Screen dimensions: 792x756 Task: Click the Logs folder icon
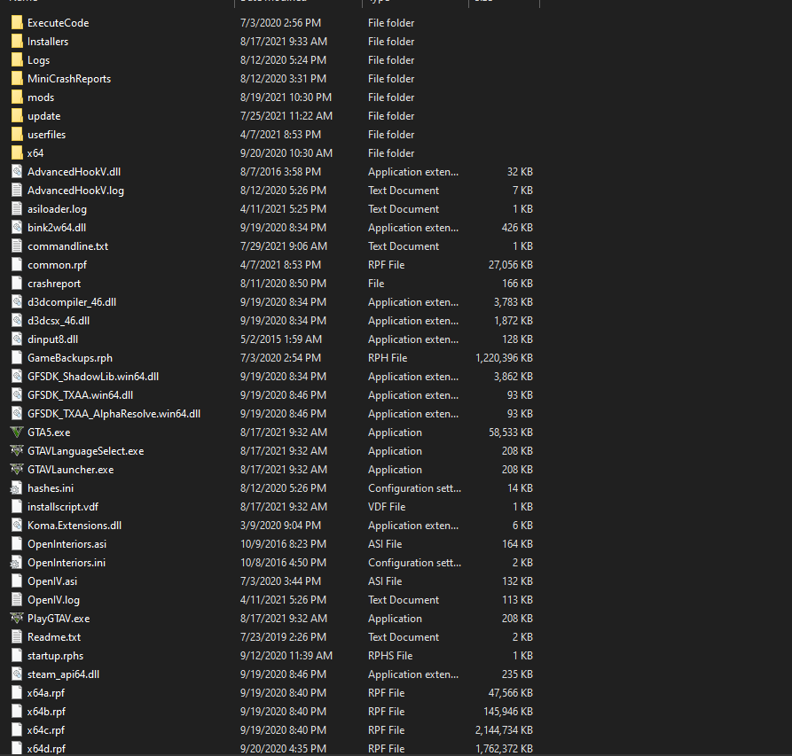click(17, 60)
